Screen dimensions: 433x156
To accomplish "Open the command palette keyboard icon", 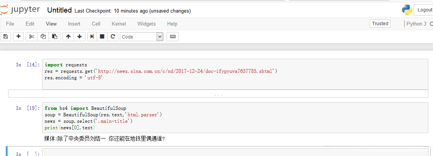I will tap(172, 37).
